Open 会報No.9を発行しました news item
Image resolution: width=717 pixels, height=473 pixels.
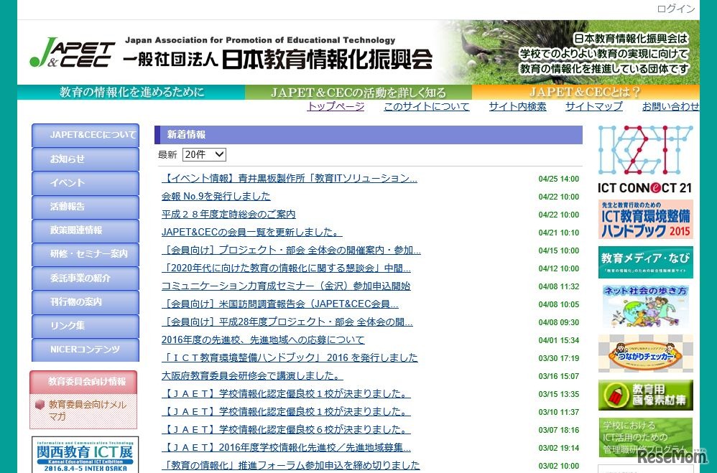click(215, 196)
